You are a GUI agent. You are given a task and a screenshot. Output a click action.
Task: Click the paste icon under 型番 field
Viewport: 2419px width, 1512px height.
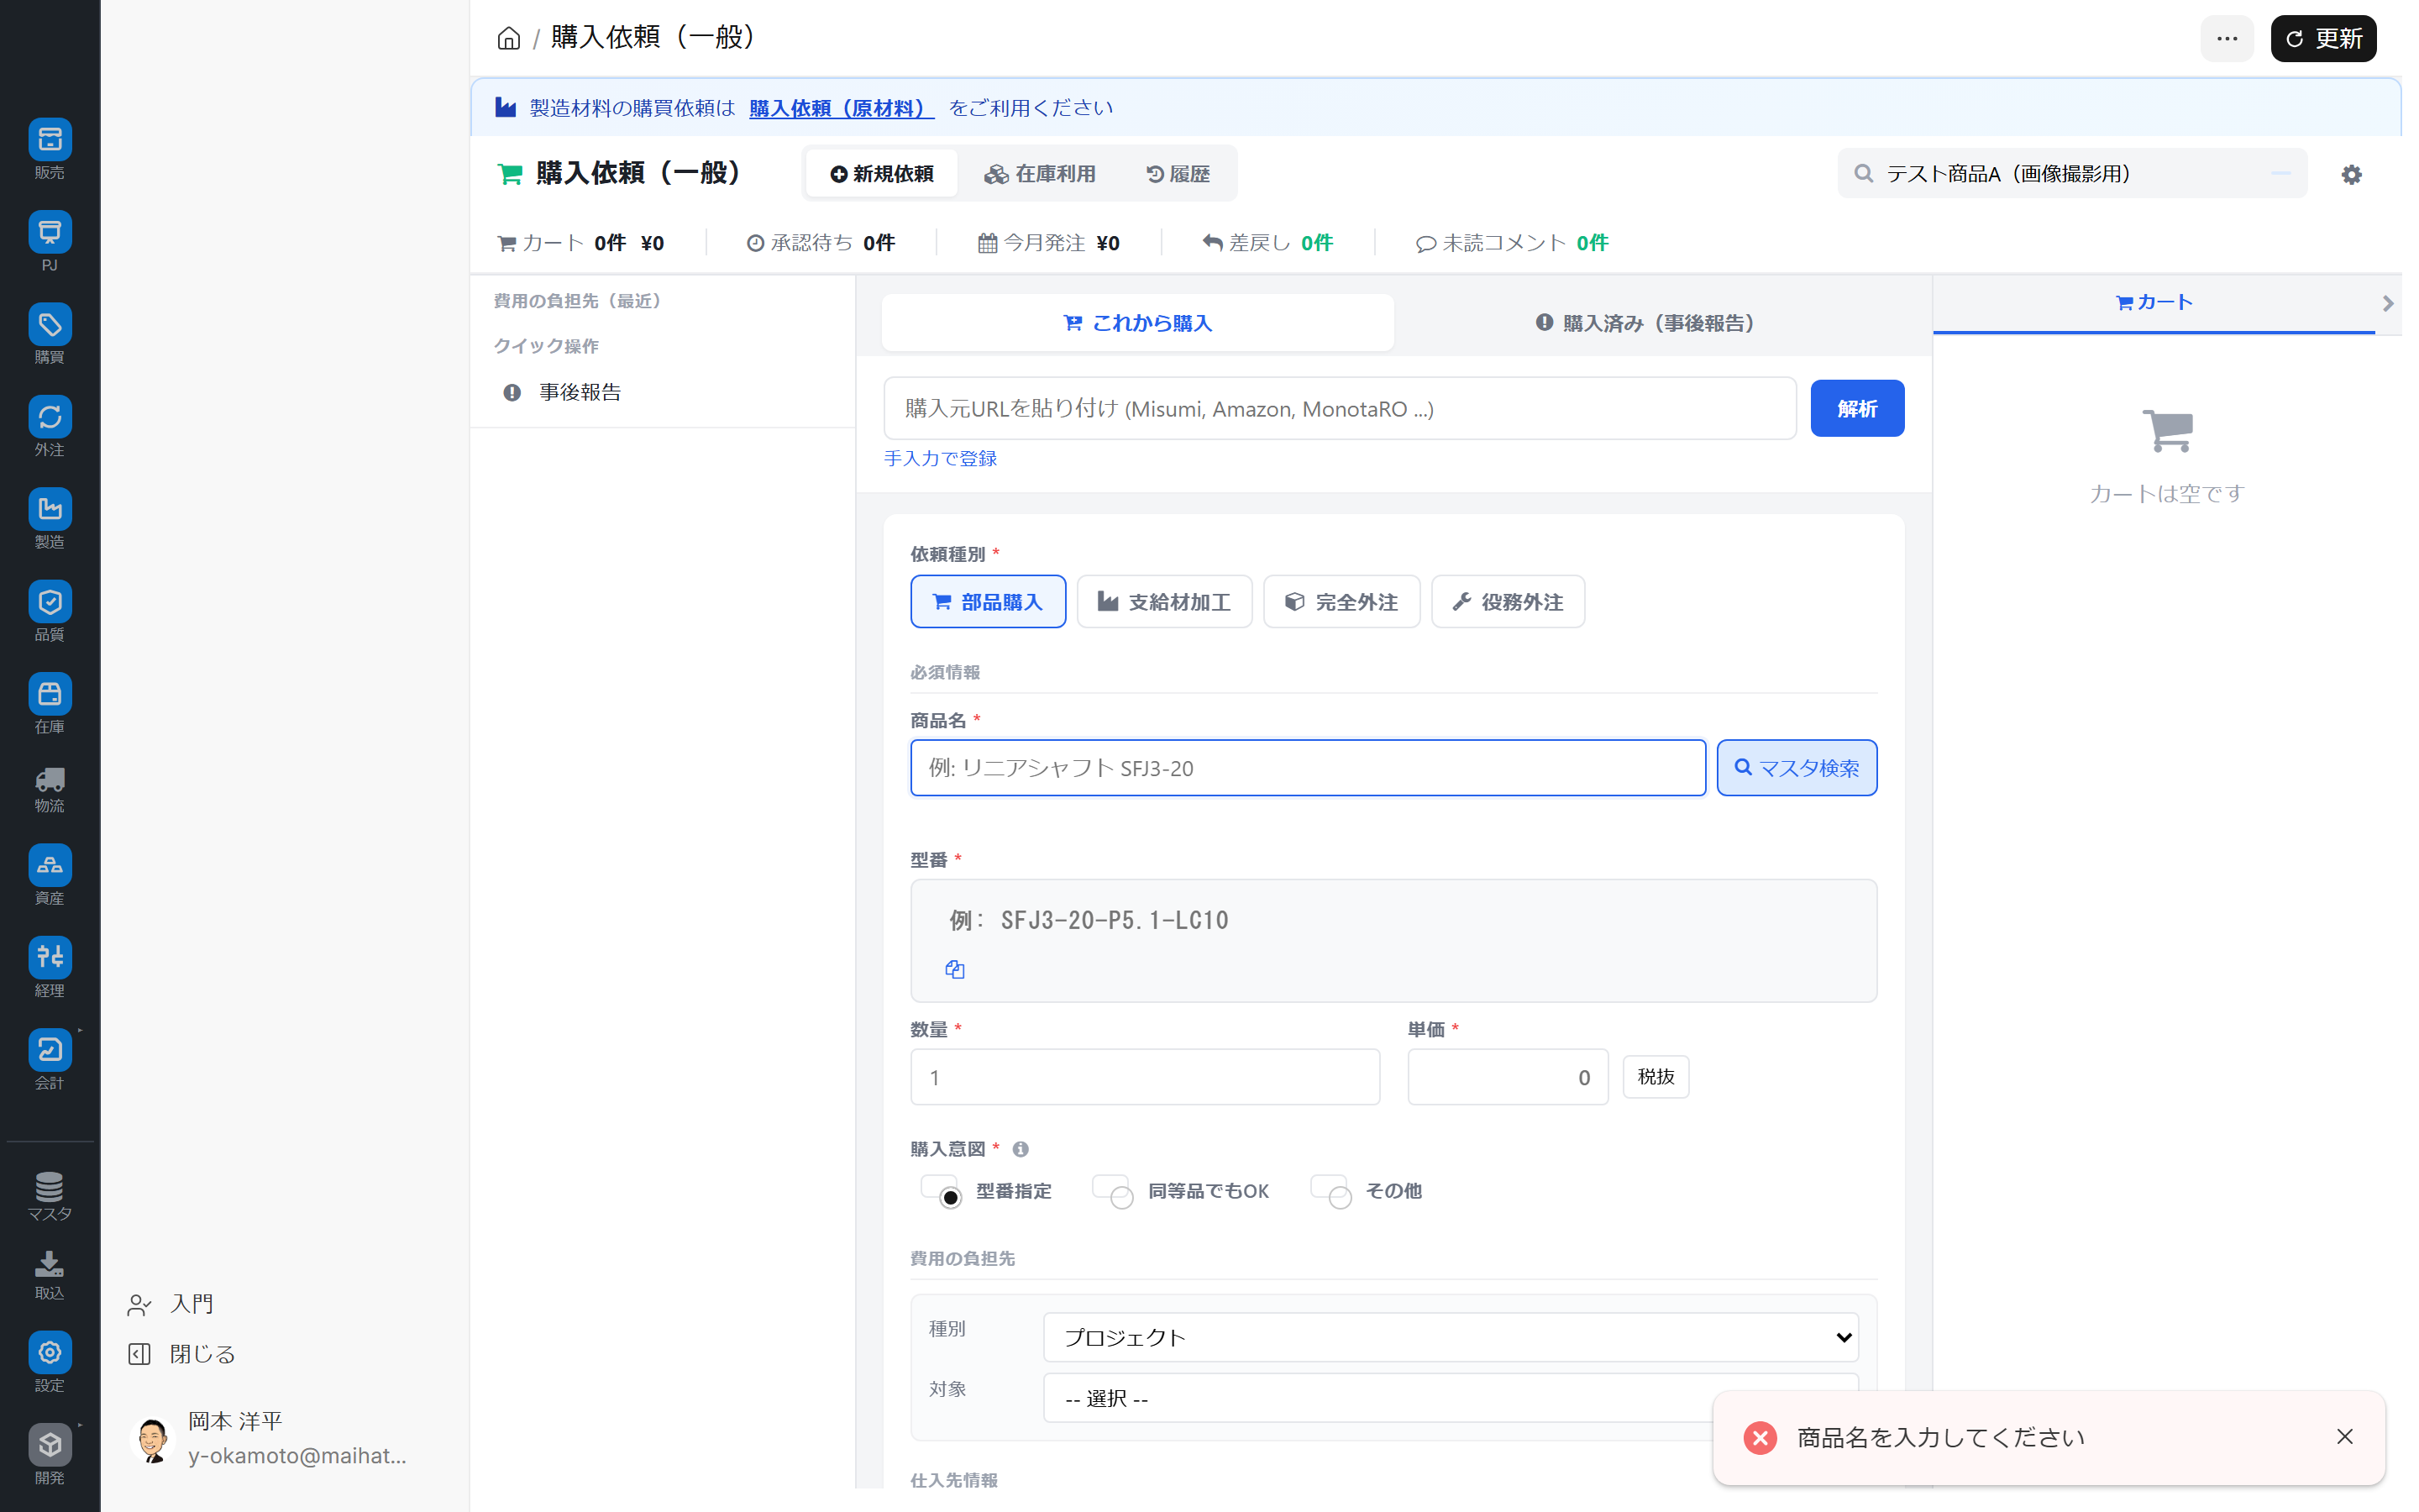click(x=955, y=969)
